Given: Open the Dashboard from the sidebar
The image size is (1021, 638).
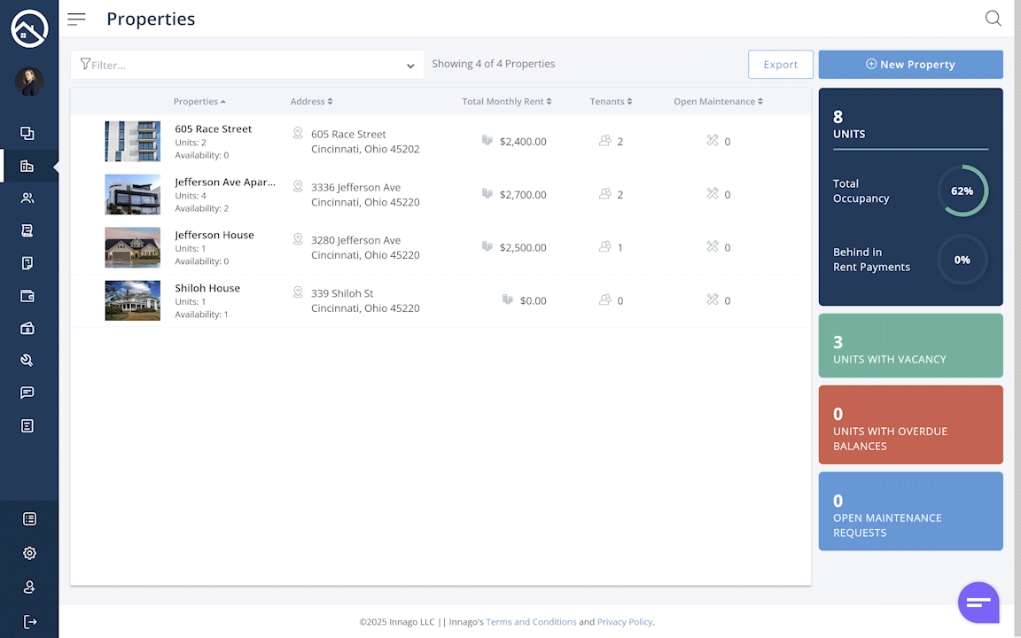Looking at the screenshot, I should (27, 133).
